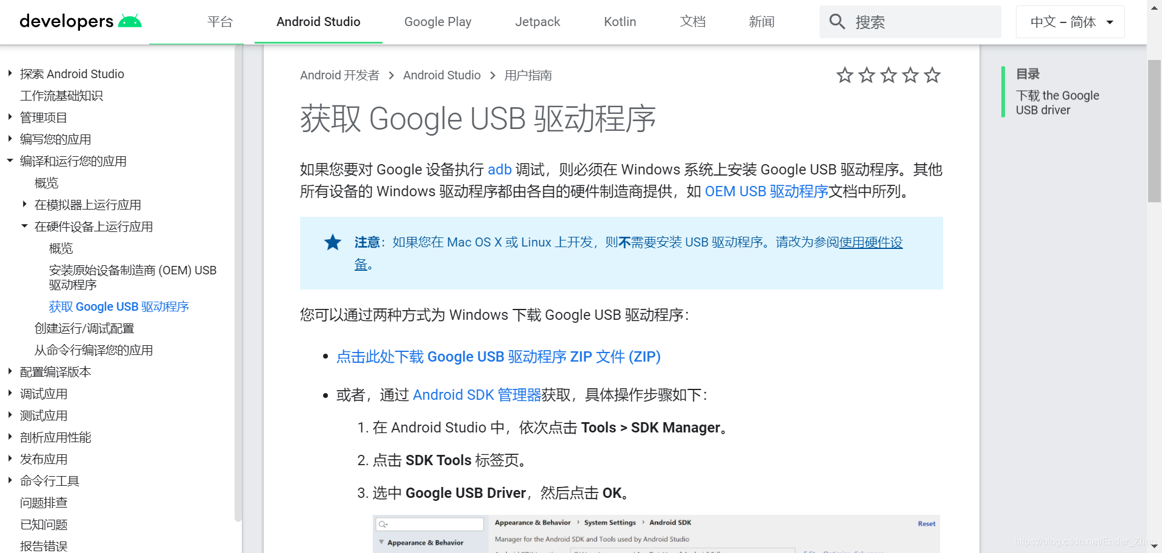Rate the page four stars
Screen dimensions: 1162x553
point(910,75)
